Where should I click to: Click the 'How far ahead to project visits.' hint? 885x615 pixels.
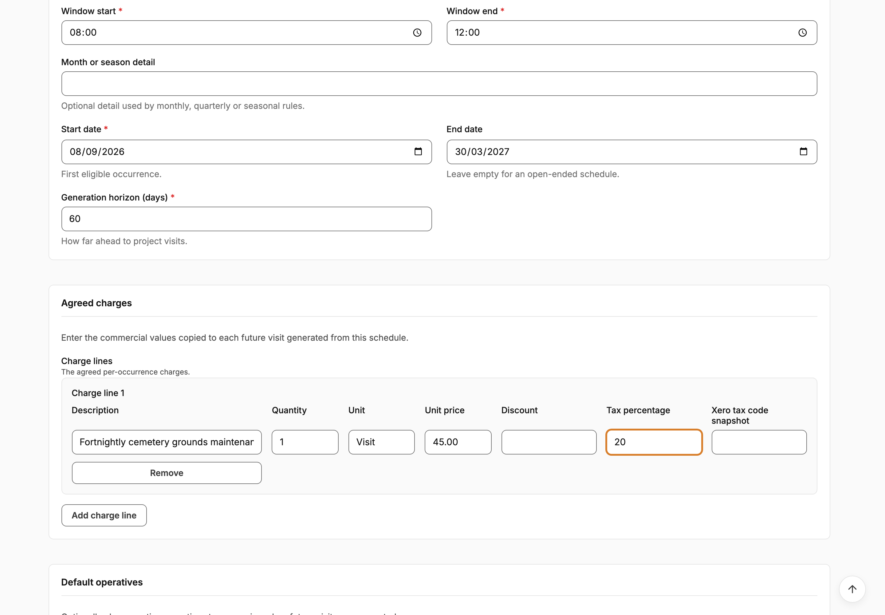(x=124, y=241)
